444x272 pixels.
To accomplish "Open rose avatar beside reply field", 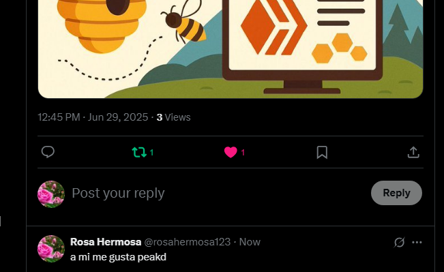I will 51,194.
